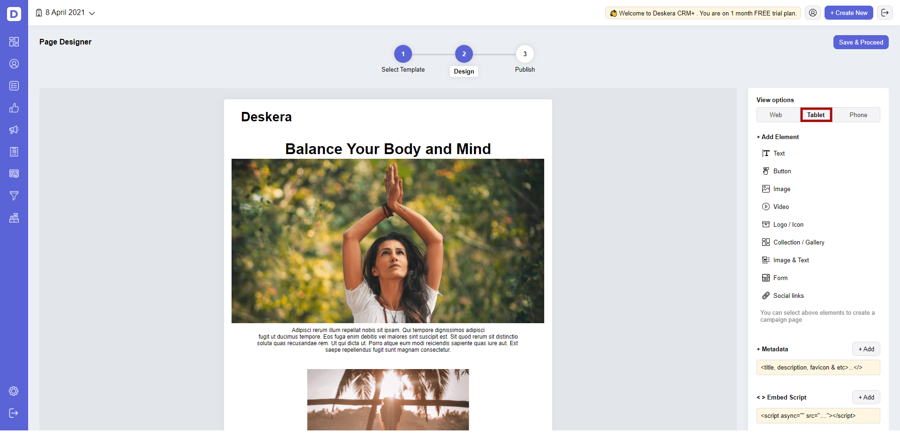
Task: Go to step 3 Publish
Action: click(525, 54)
